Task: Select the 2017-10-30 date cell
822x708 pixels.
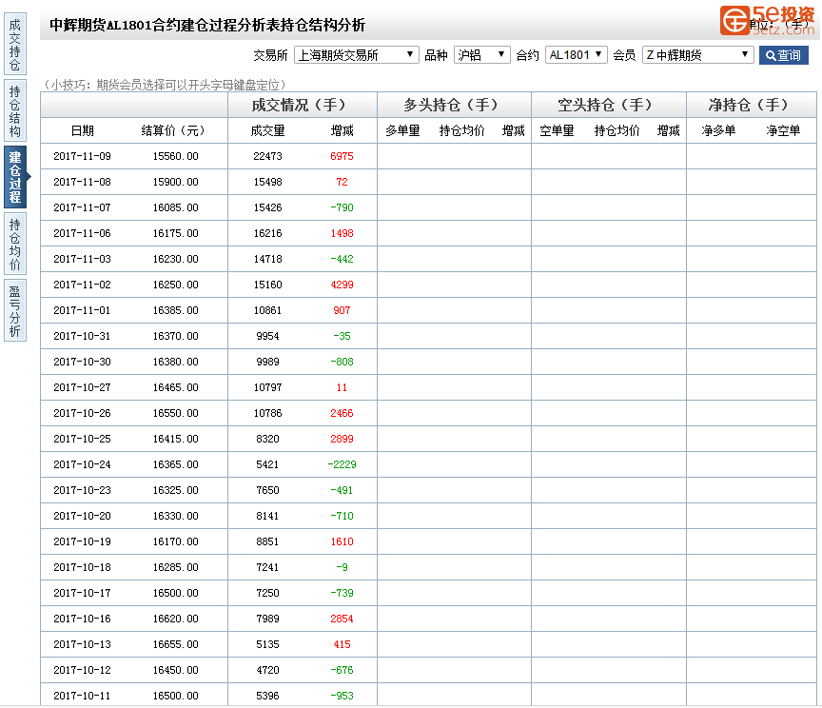Action: [x=83, y=362]
